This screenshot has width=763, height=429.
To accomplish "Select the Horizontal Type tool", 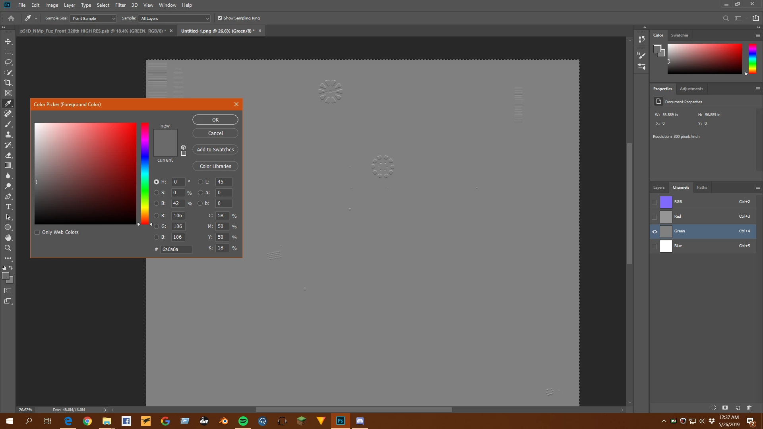I will tap(8, 207).
